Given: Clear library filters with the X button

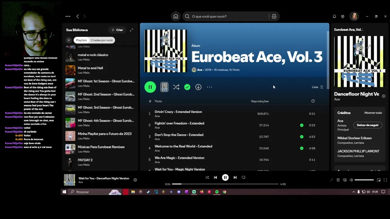Looking at the screenshot, I should click(69, 40).
